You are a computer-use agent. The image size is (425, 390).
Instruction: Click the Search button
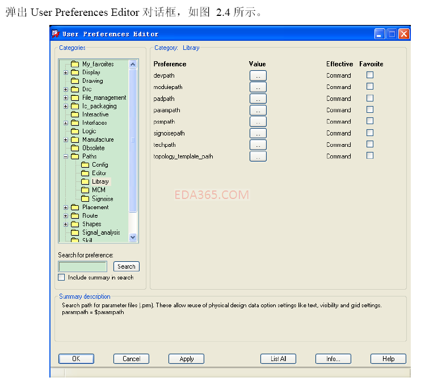tap(127, 266)
